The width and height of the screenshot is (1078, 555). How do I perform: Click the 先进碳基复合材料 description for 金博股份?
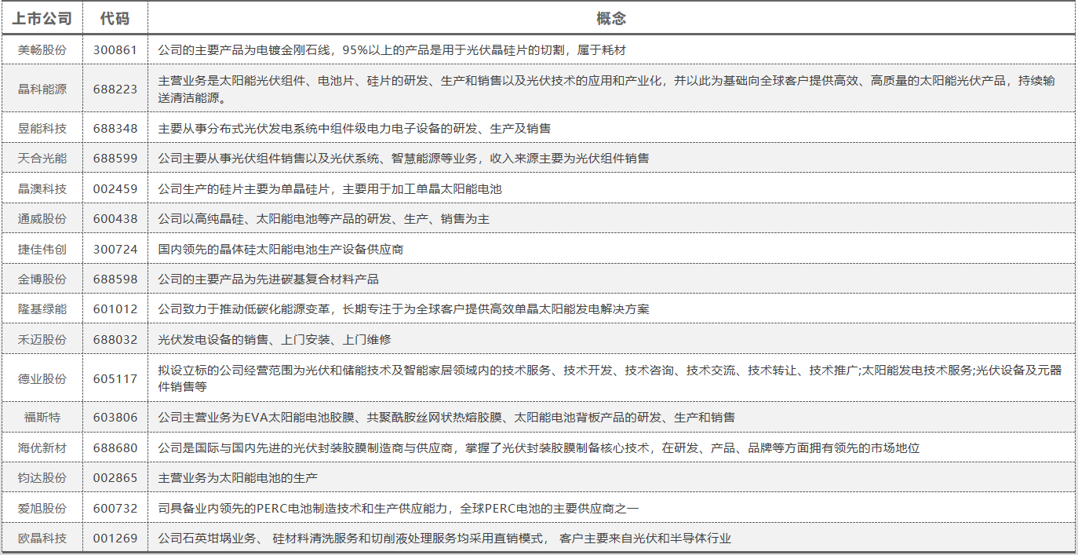click(268, 279)
